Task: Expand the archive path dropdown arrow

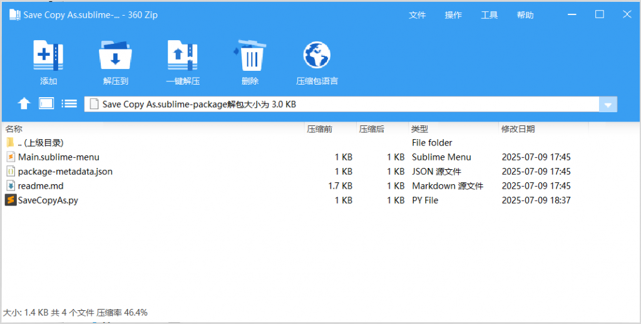Action: (608, 104)
